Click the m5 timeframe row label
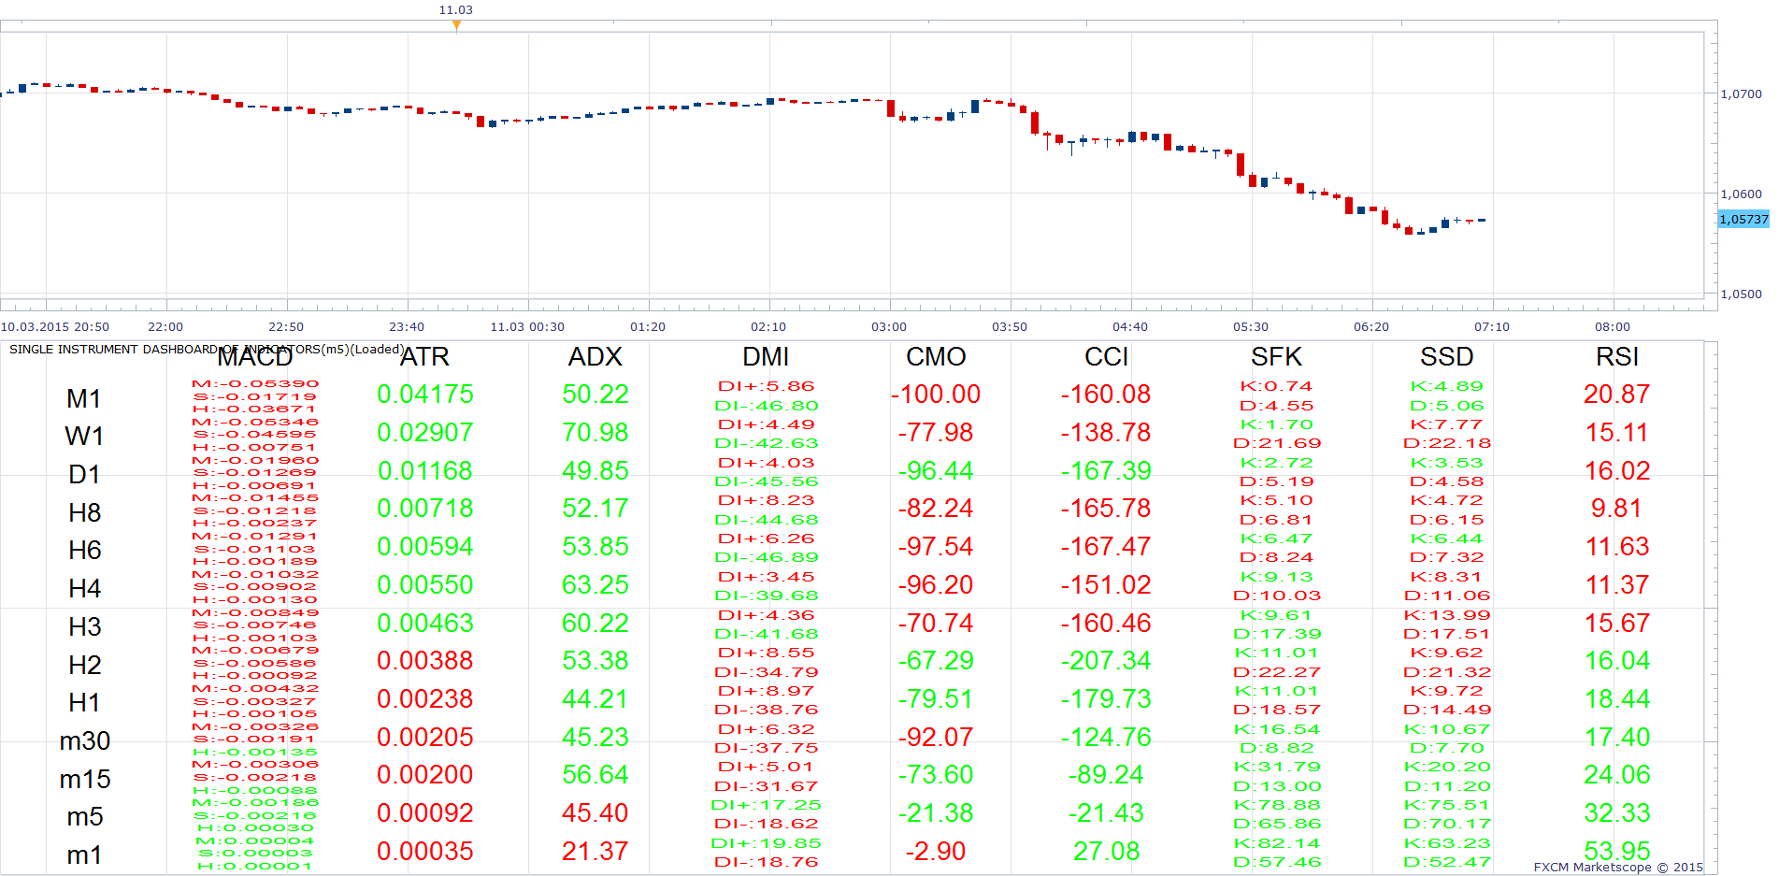 tap(84, 817)
